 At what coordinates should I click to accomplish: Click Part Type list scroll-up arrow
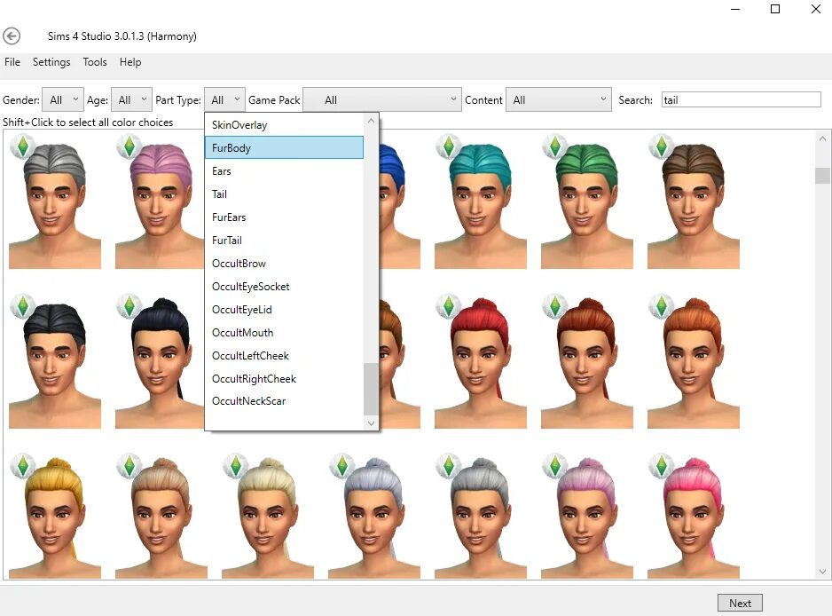371,121
